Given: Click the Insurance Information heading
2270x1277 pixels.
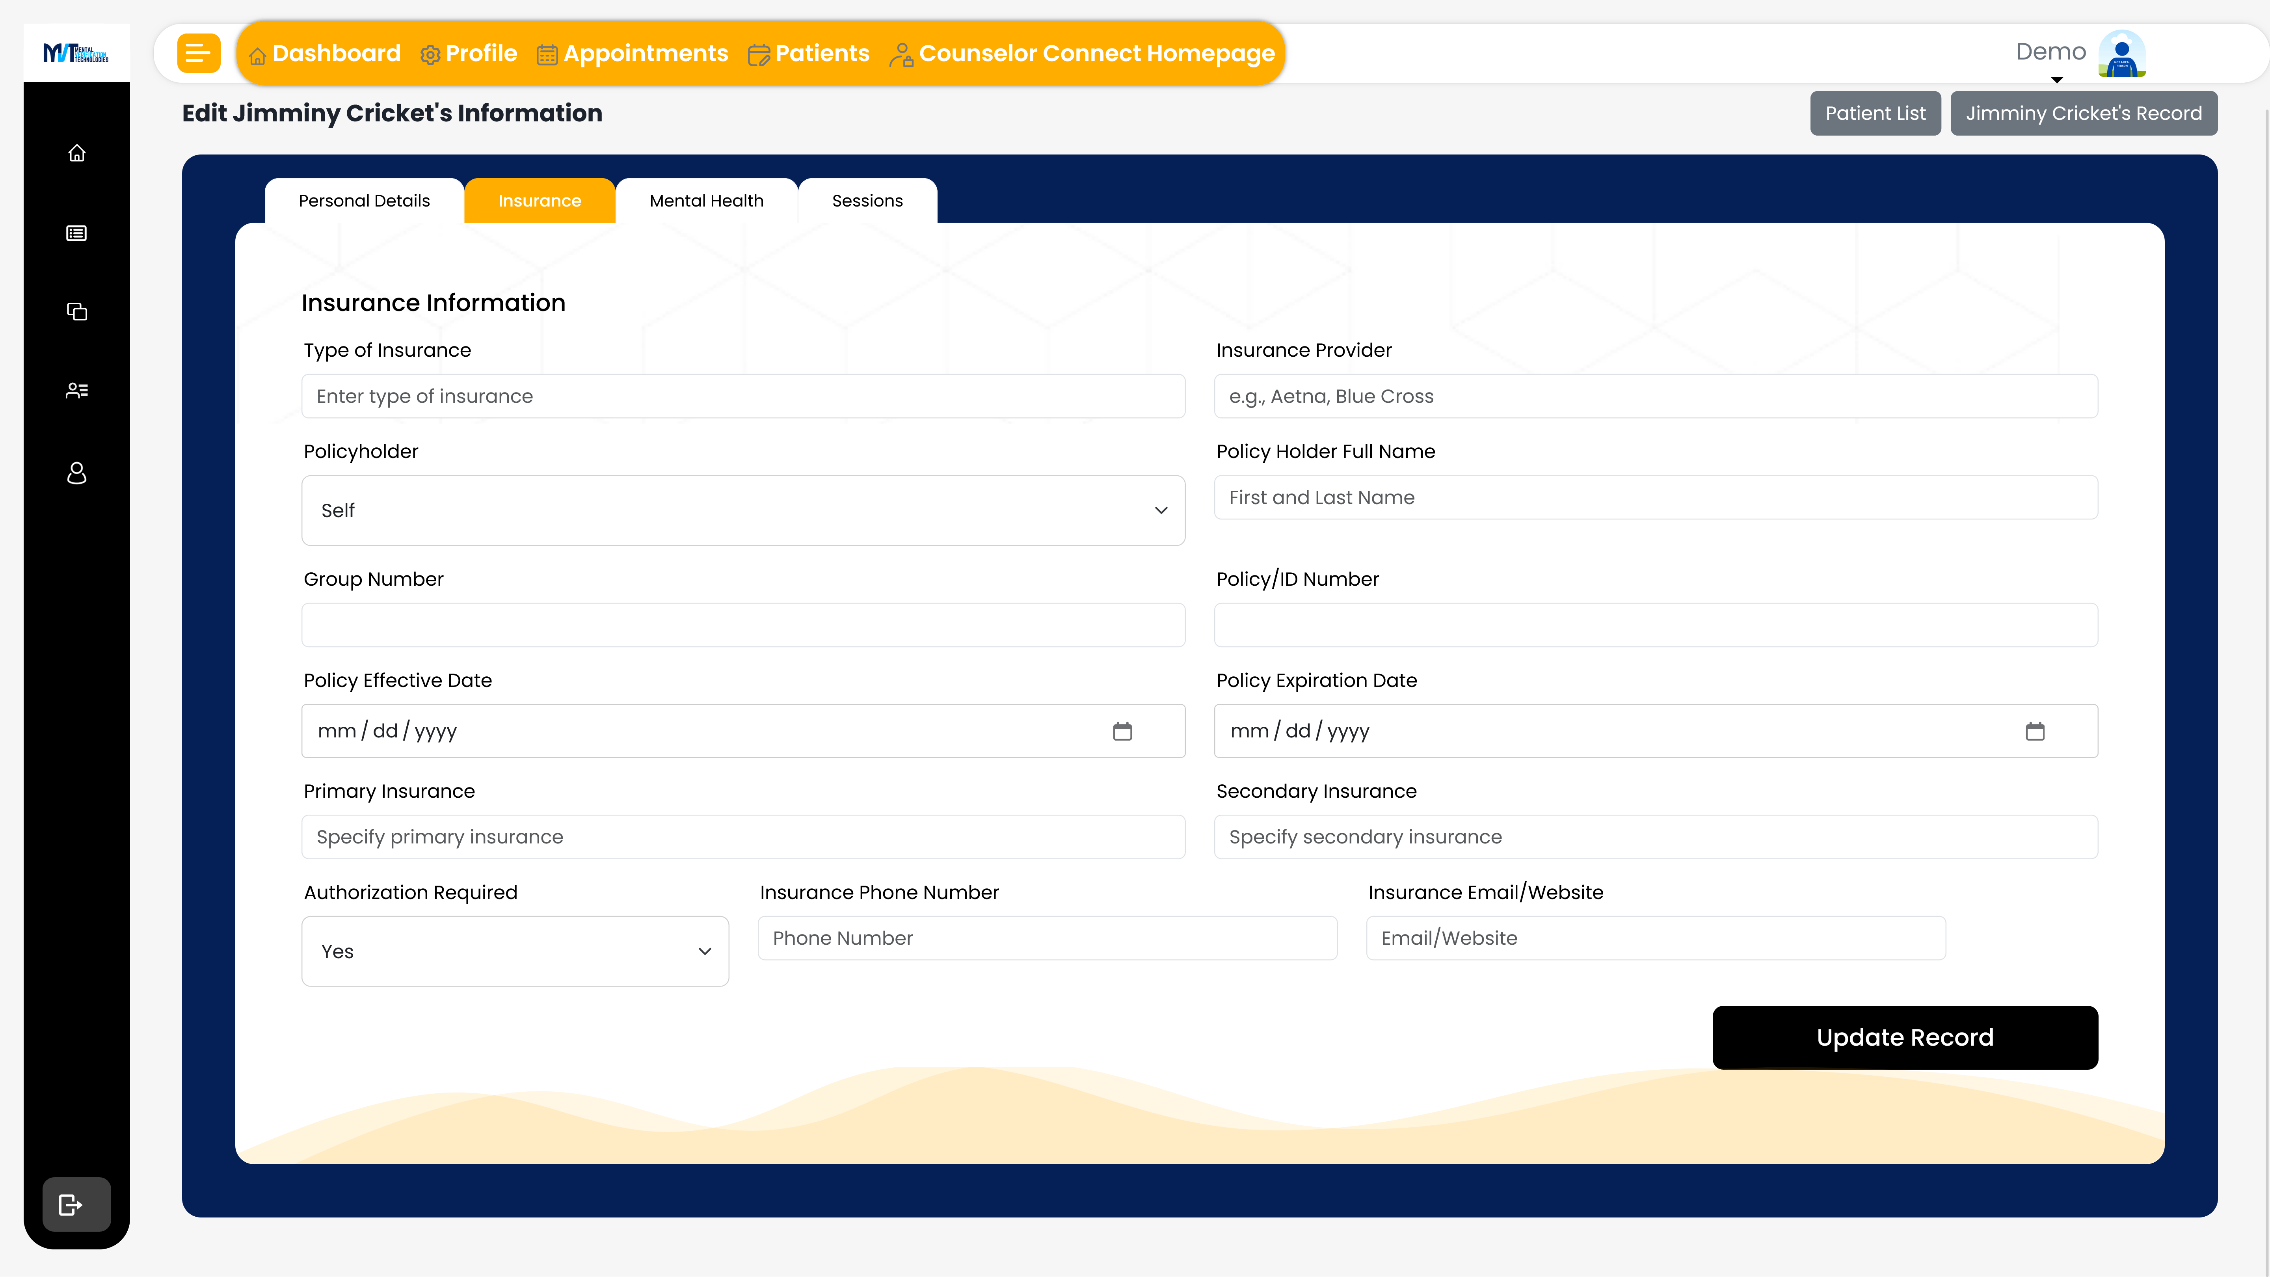Looking at the screenshot, I should (x=434, y=303).
